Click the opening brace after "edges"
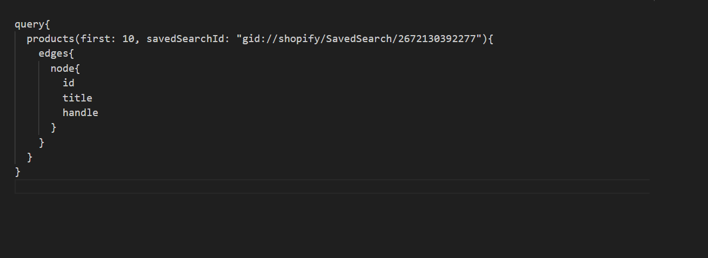Screen dimensions: 708x258 71,53
